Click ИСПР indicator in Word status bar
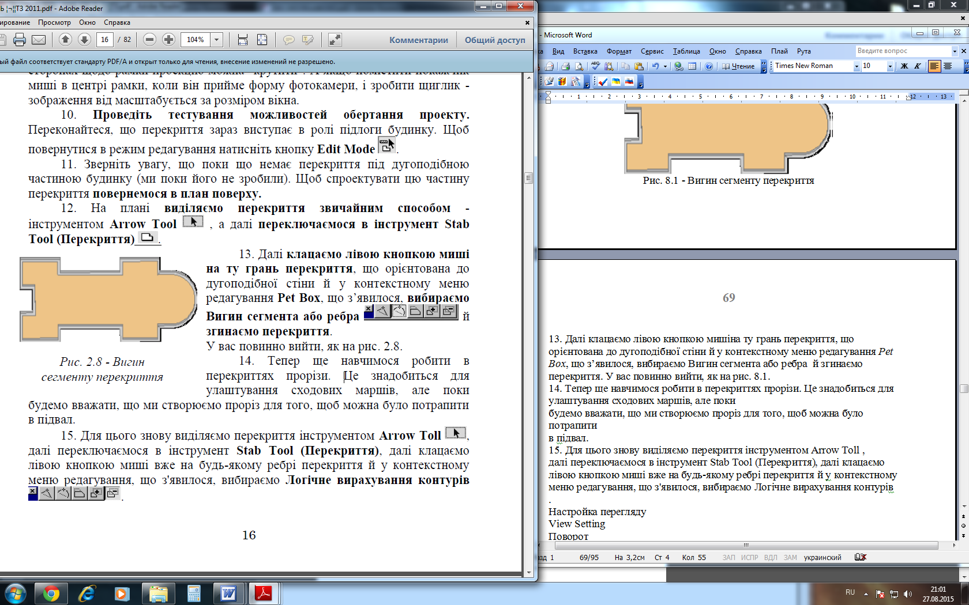969x605 pixels. pos(749,558)
